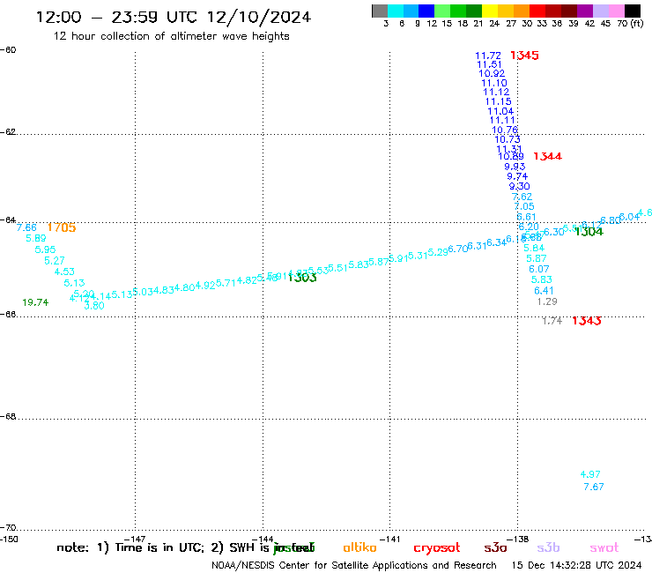The width and height of the screenshot is (652, 573).
Task: Click the pink 70 ft legend swatch
Action: (616, 11)
